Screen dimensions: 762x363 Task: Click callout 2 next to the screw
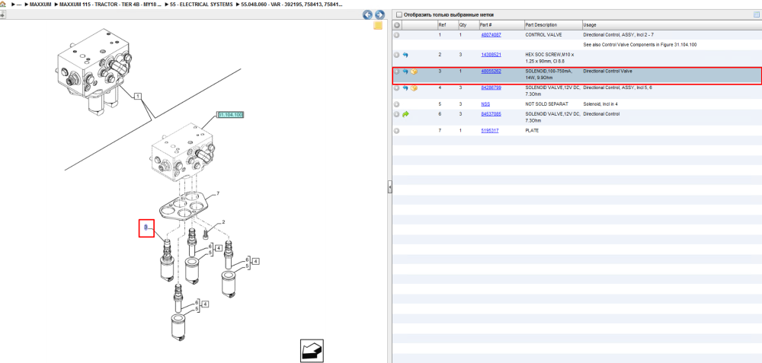click(x=223, y=222)
